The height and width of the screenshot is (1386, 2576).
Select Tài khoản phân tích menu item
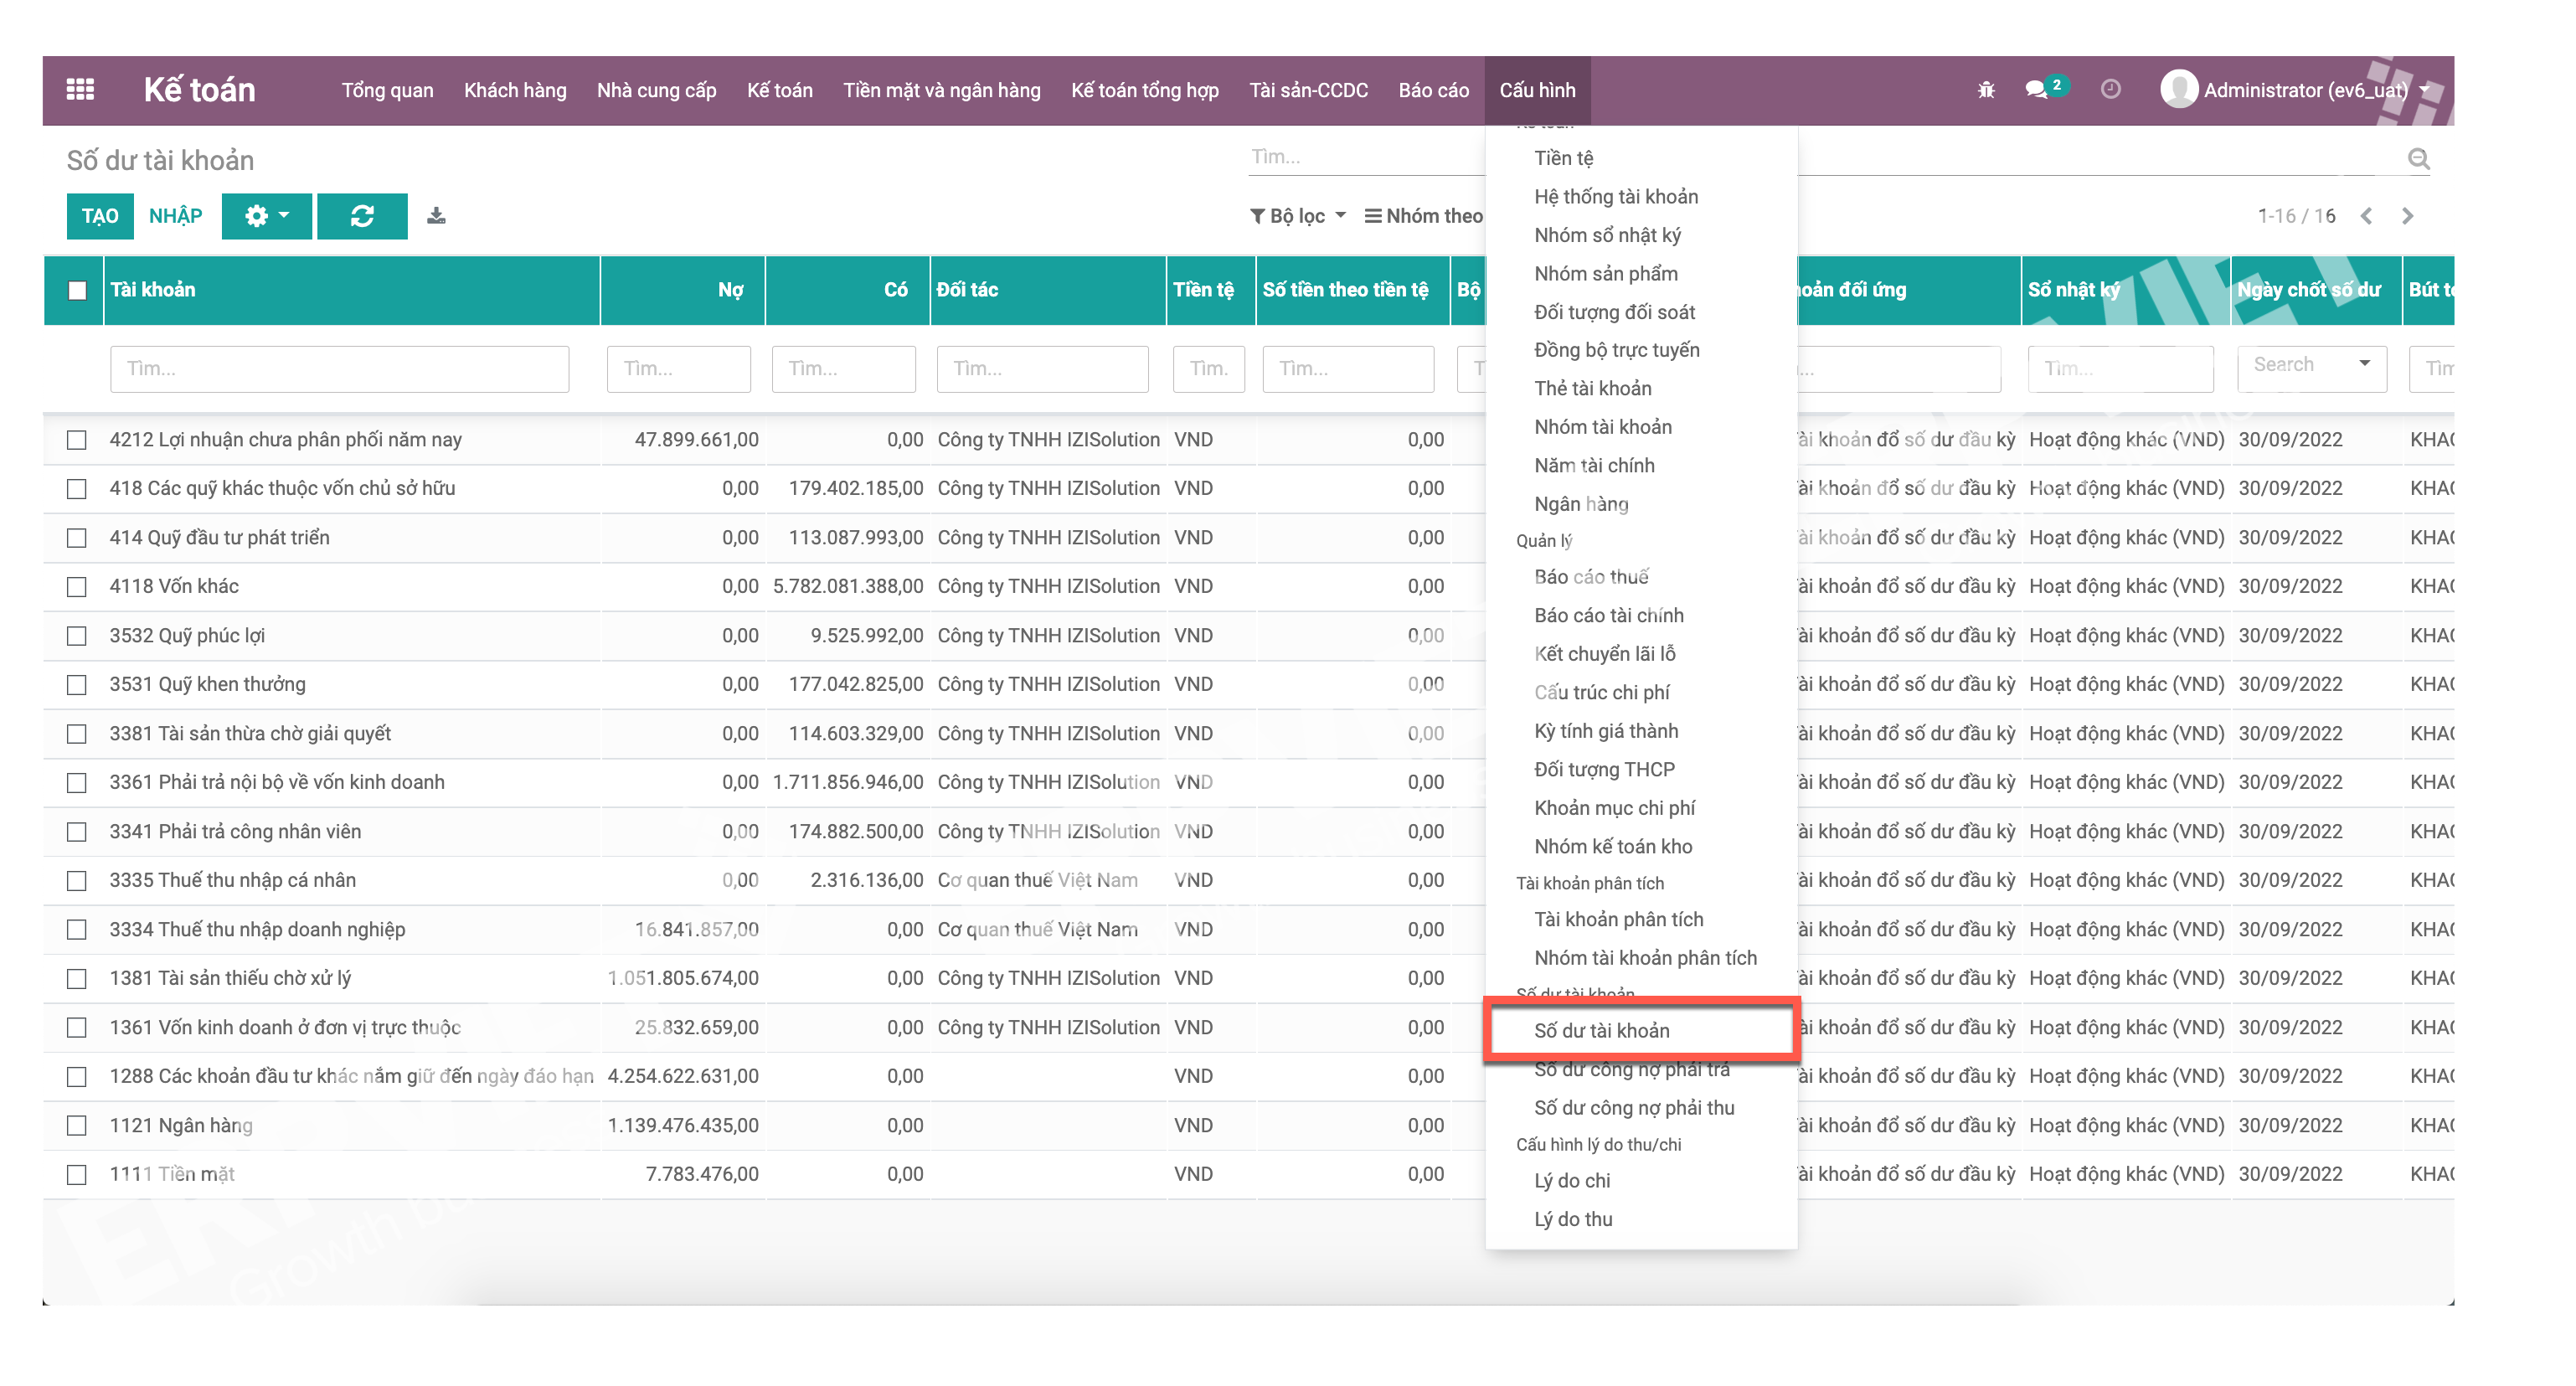pos(1618,920)
